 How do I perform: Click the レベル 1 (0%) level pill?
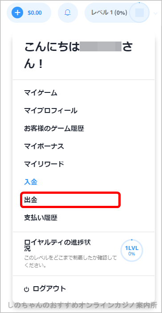click(x=109, y=13)
